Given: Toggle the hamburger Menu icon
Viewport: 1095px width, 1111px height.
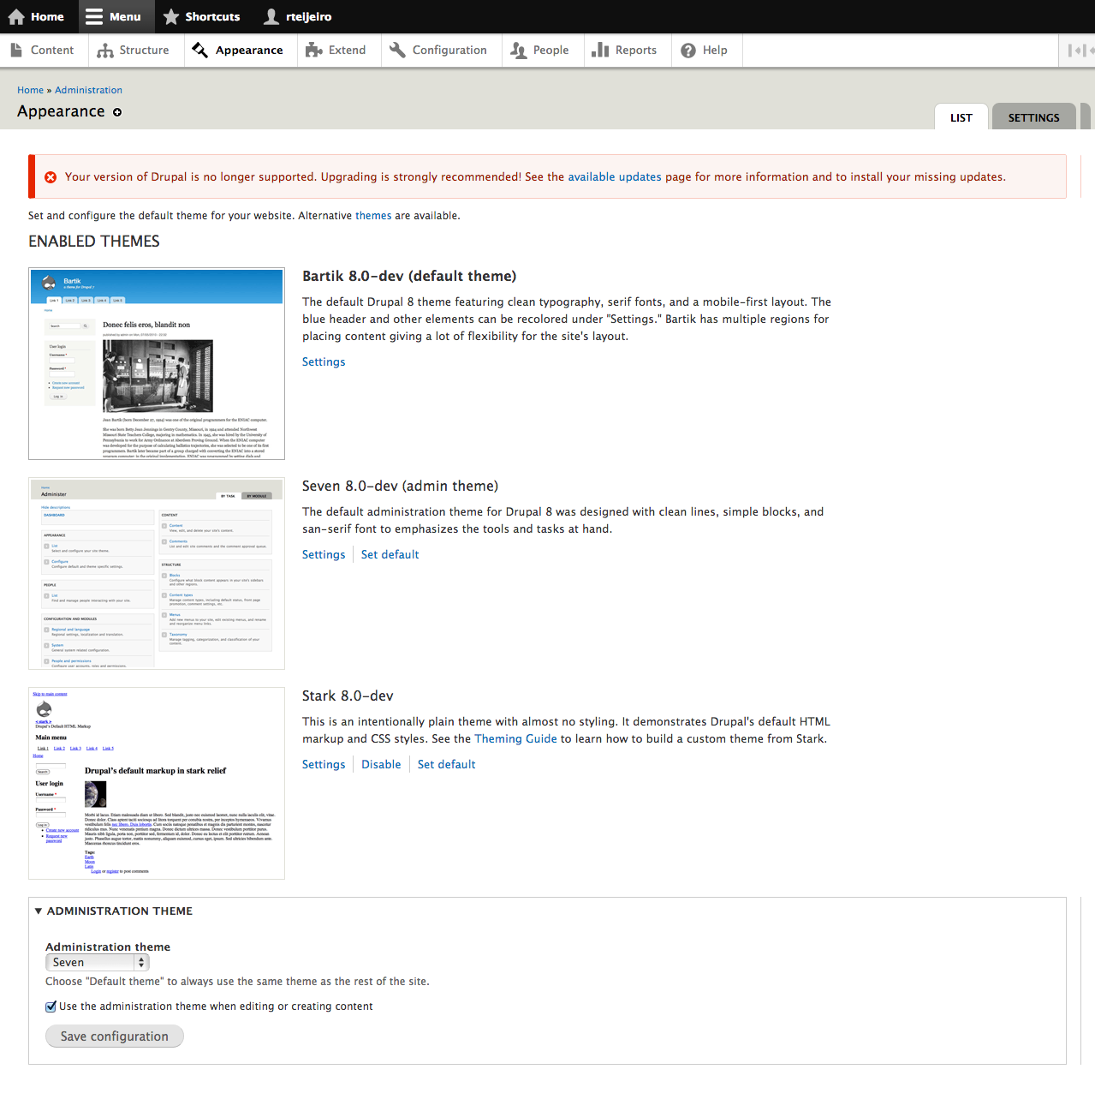Looking at the screenshot, I should (x=94, y=17).
